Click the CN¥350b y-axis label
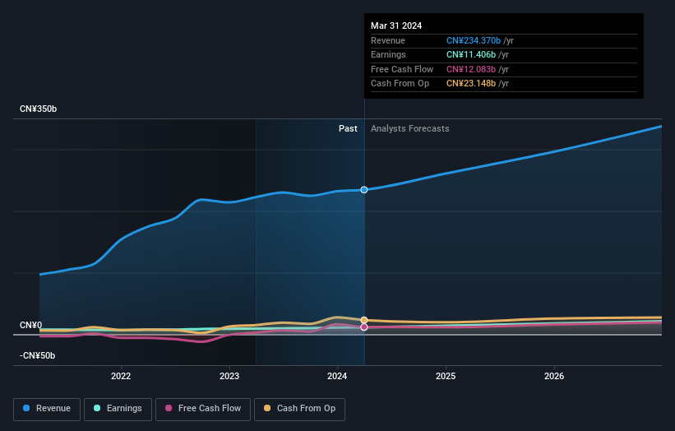 tap(39, 109)
